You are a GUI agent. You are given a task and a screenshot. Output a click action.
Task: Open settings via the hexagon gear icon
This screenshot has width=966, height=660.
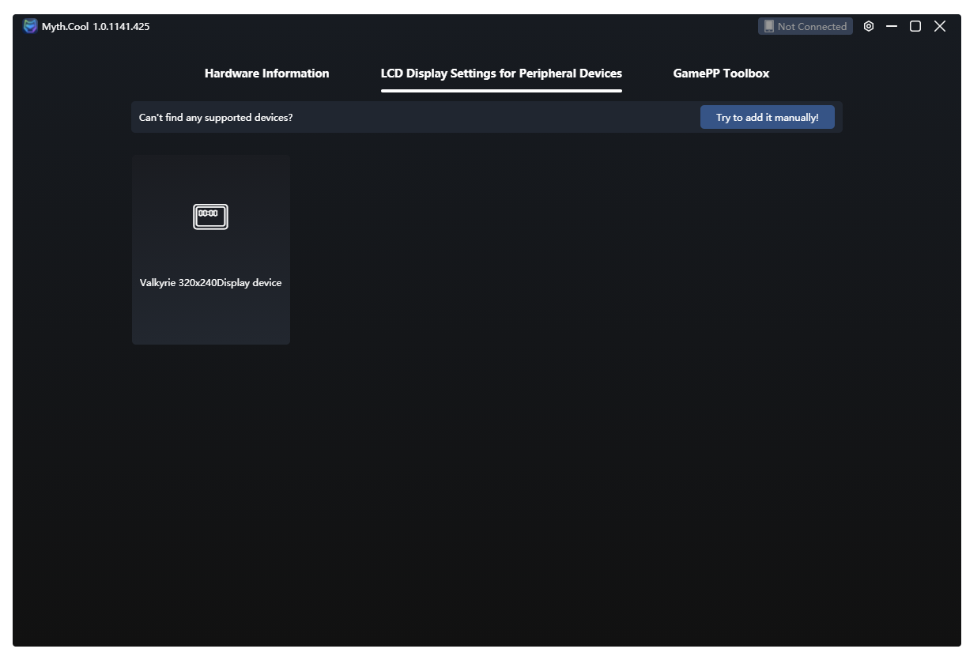869,26
